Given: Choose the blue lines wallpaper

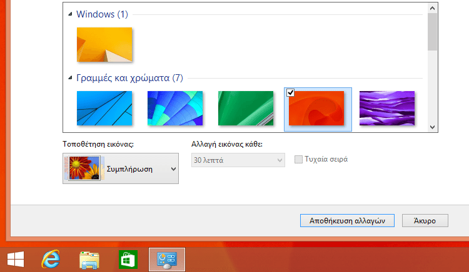Looking at the screenshot, I should [104, 109].
